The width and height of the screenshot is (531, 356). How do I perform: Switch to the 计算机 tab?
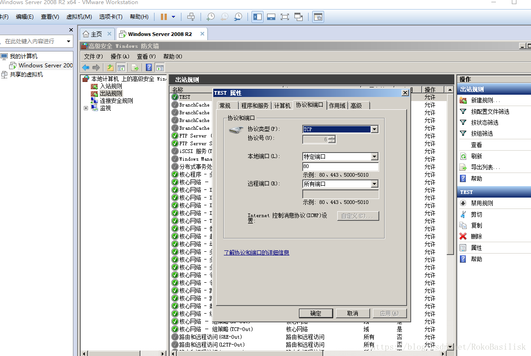point(282,106)
